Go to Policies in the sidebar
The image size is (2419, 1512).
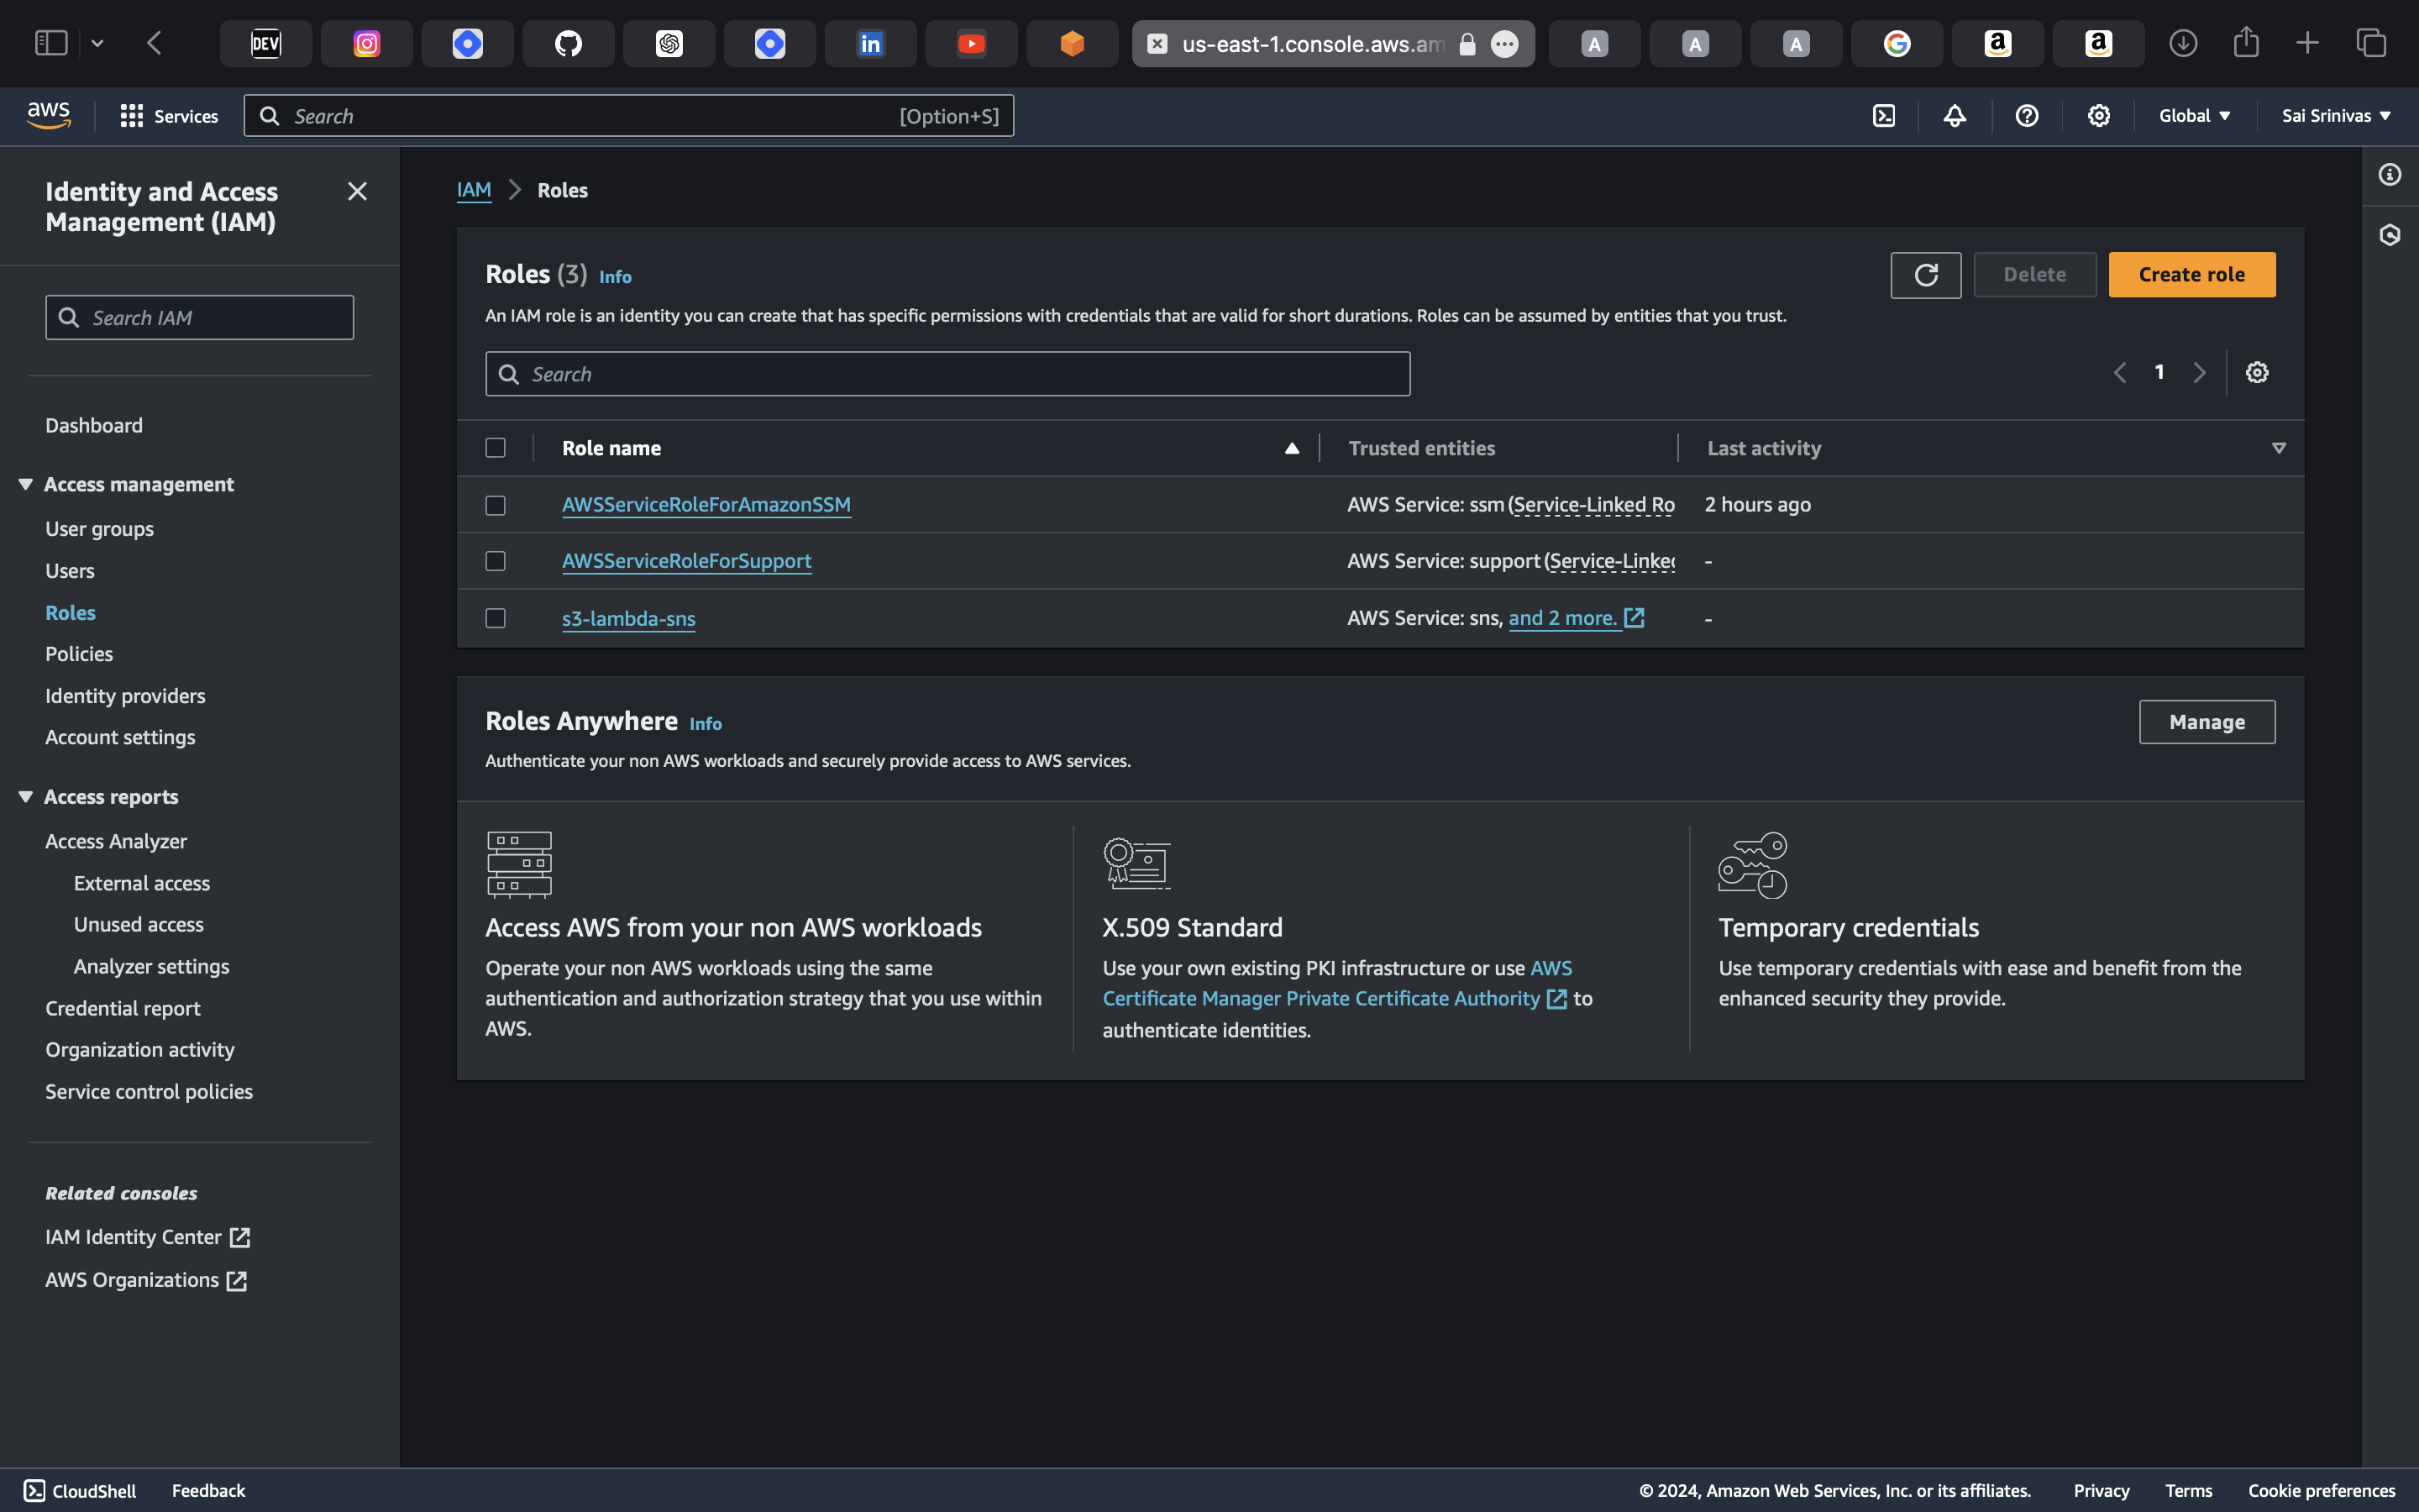coord(79,654)
